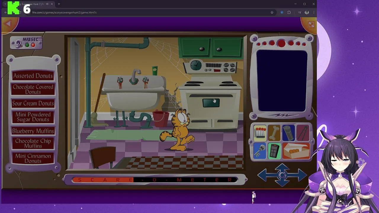379x213 pixels.
Task: Click the Mini Cinnamon Donuts item
Action: (33, 158)
